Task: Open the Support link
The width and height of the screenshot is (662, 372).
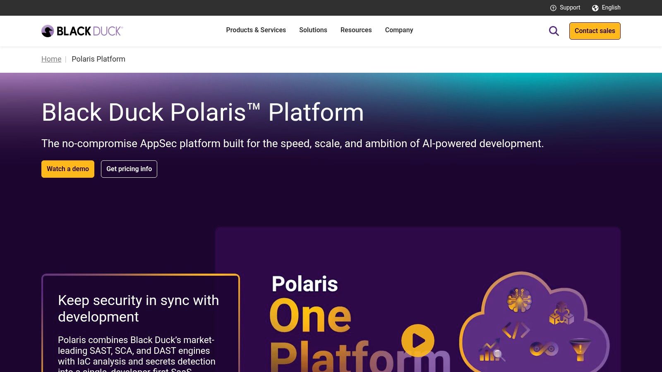Action: [570, 8]
